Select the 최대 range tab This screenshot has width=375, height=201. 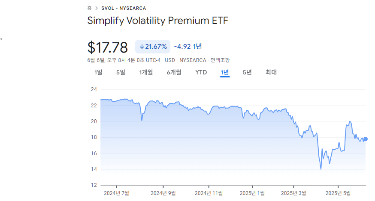click(x=271, y=72)
